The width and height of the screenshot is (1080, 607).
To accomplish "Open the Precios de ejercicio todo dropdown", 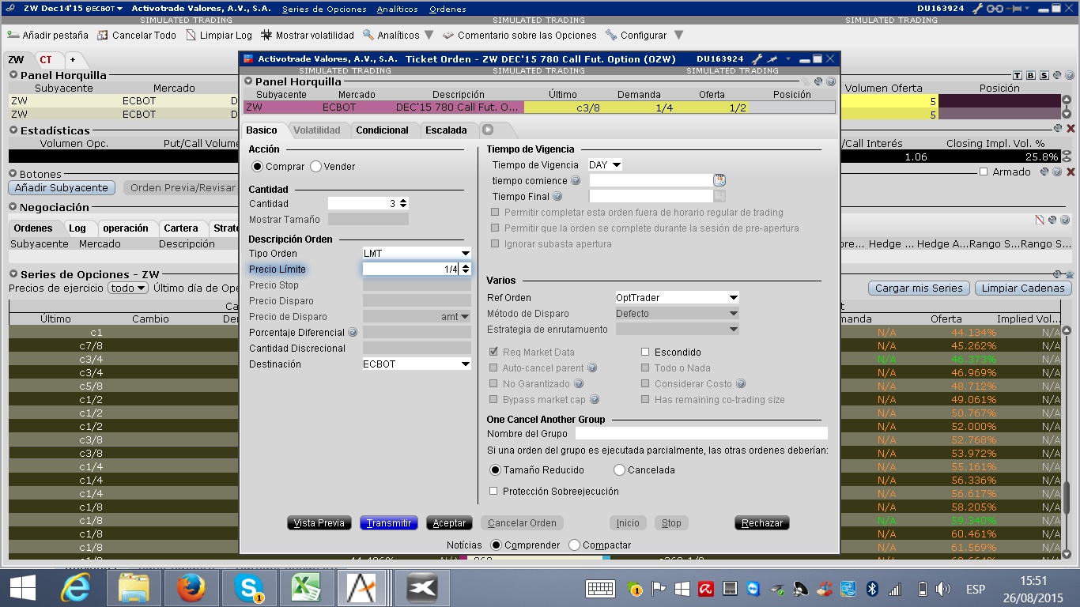I will [x=128, y=288].
